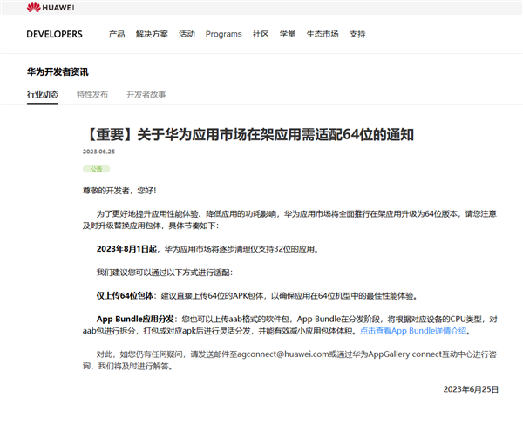Click the text 我们建议您可以通过以下方式进行适配
Screen dimensions: 523x425
(165, 273)
